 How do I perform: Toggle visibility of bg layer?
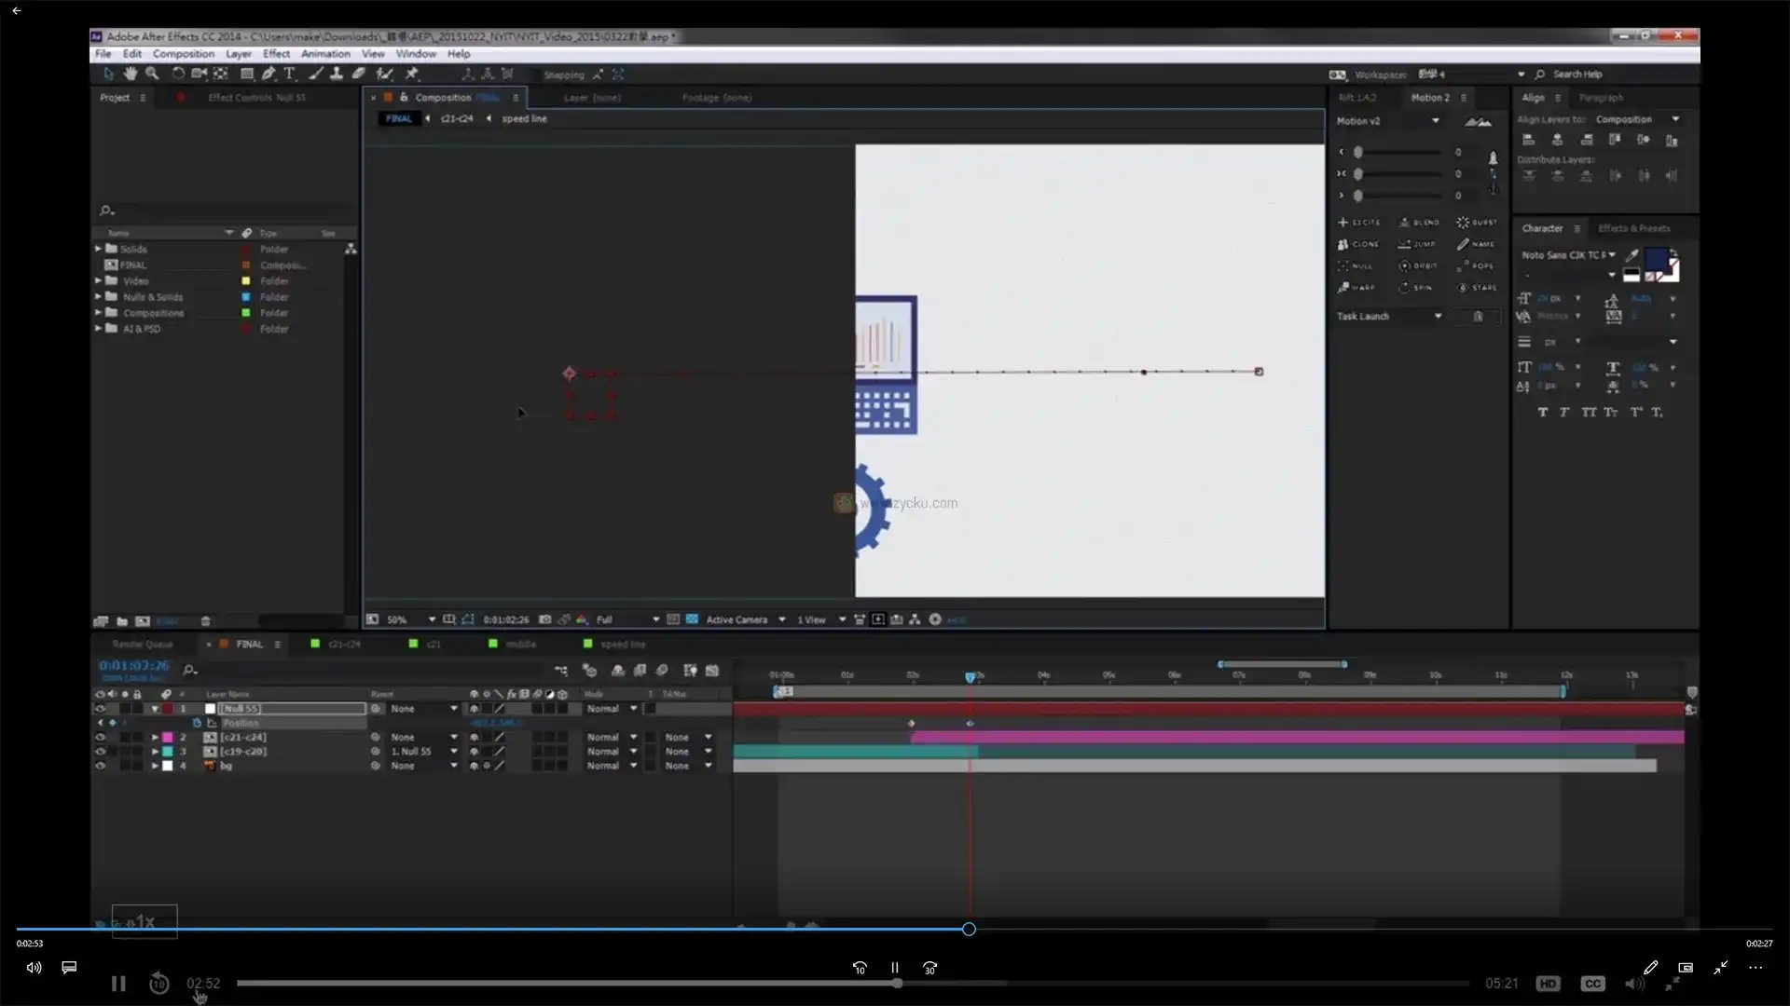tap(100, 766)
